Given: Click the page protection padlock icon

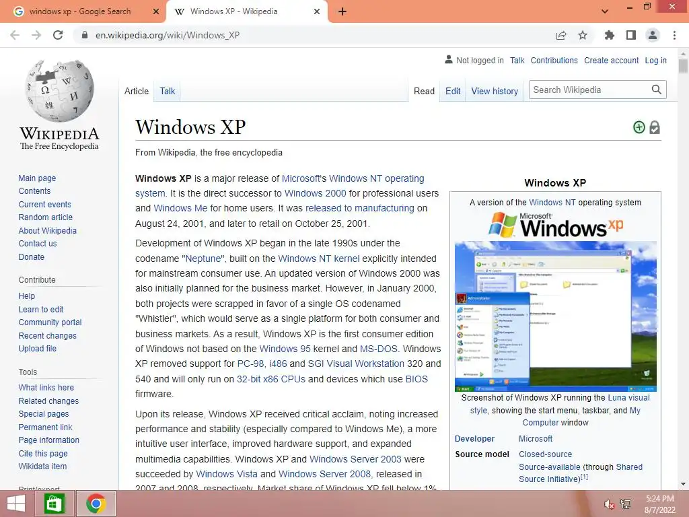Looking at the screenshot, I should pyautogui.click(x=655, y=127).
